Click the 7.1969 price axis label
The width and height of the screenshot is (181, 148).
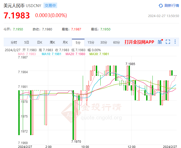coord(23,143)
